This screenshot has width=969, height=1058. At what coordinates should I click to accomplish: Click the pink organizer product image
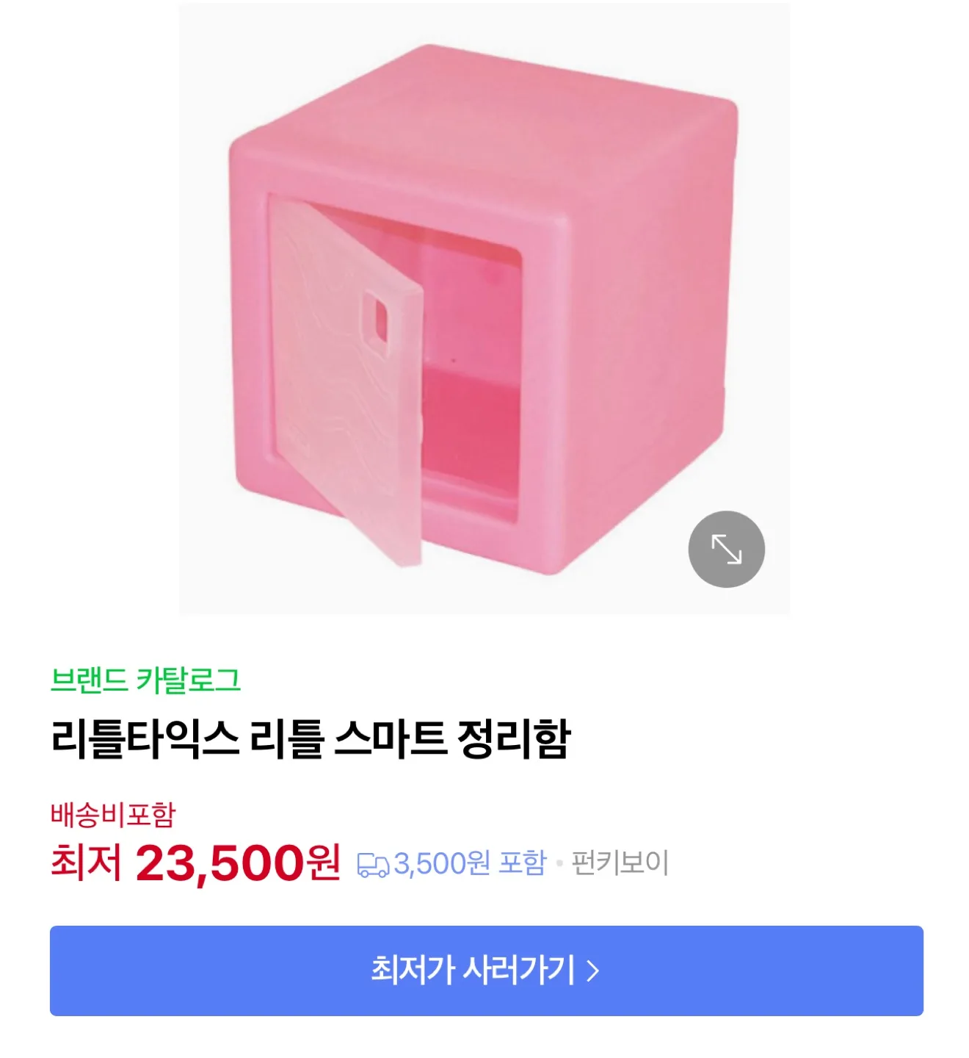pos(484,309)
